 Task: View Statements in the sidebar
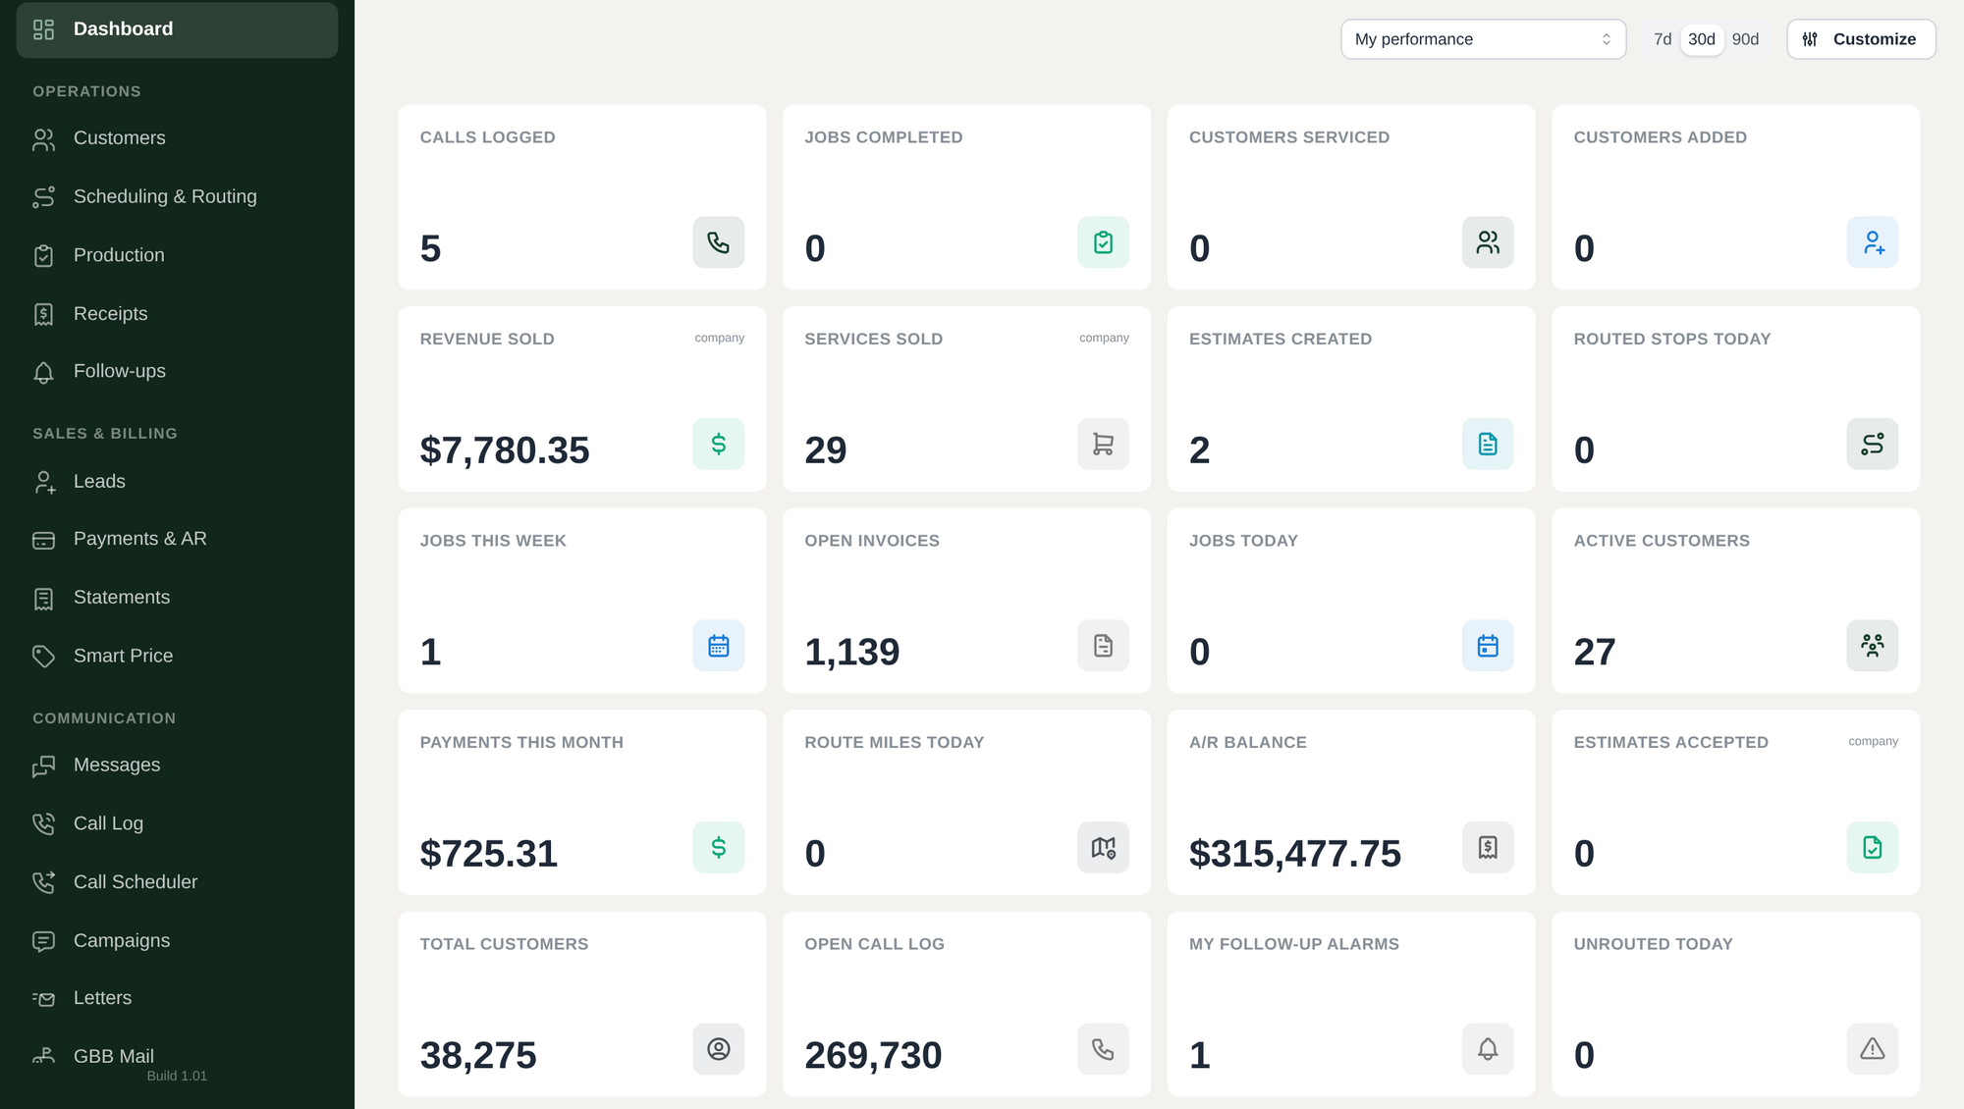(177, 598)
